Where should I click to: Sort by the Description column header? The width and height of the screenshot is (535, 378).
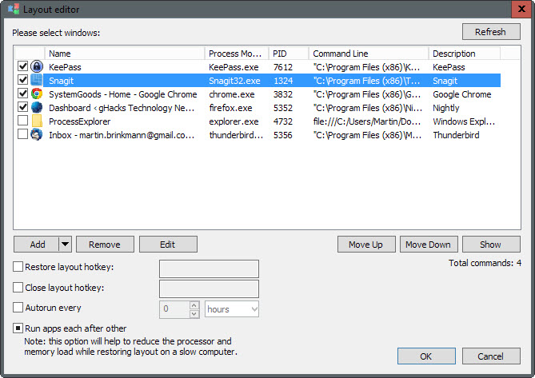[465, 54]
